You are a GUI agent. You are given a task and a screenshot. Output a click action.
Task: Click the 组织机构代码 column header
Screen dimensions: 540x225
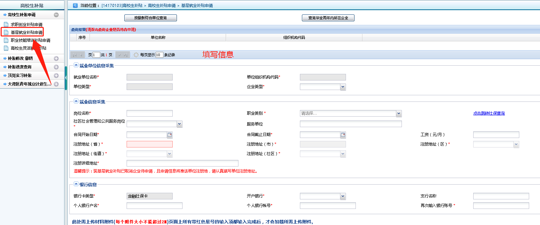[294, 37]
